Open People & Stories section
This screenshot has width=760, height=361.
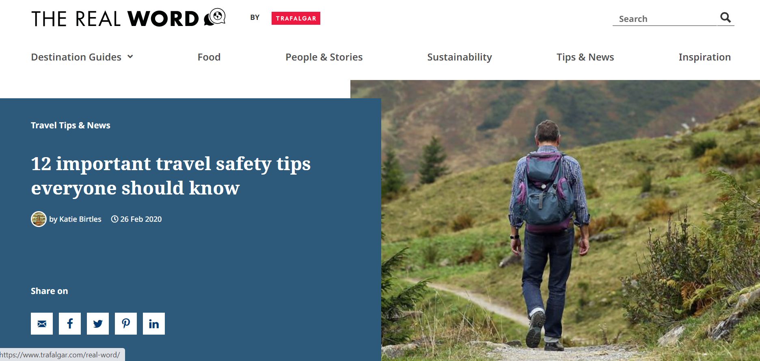pyautogui.click(x=324, y=57)
